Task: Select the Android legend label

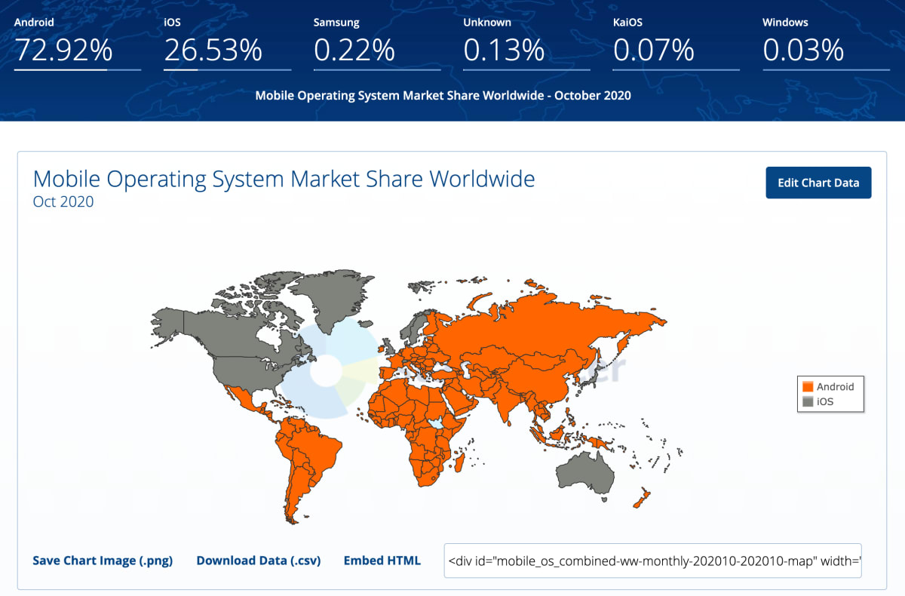Action: [835, 386]
